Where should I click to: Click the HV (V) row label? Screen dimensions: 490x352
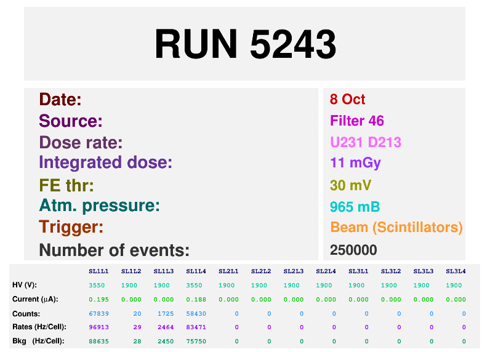click(25, 286)
